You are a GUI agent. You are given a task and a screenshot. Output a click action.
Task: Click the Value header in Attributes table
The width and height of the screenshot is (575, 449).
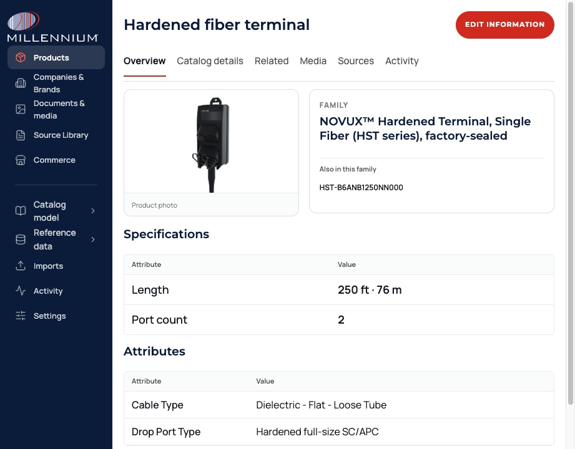point(265,381)
